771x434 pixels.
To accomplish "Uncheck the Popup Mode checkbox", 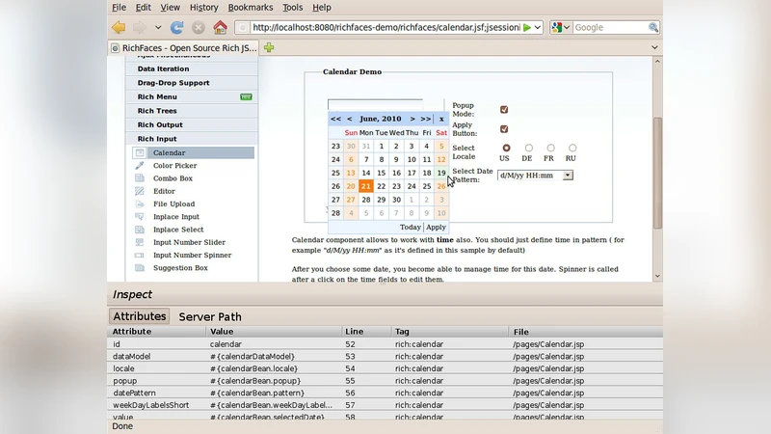I will 504,110.
